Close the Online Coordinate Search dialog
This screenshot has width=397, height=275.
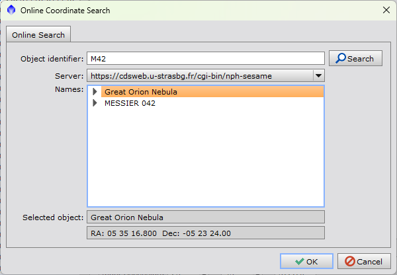(x=386, y=11)
